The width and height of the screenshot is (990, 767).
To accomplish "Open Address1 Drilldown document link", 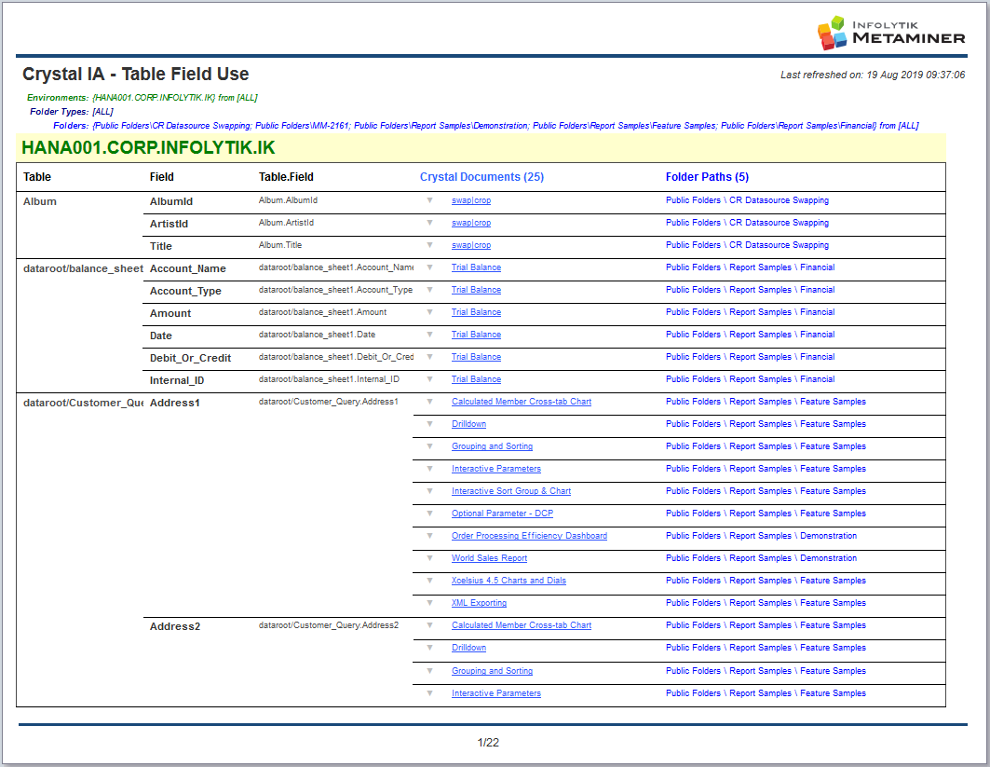I will (x=468, y=424).
